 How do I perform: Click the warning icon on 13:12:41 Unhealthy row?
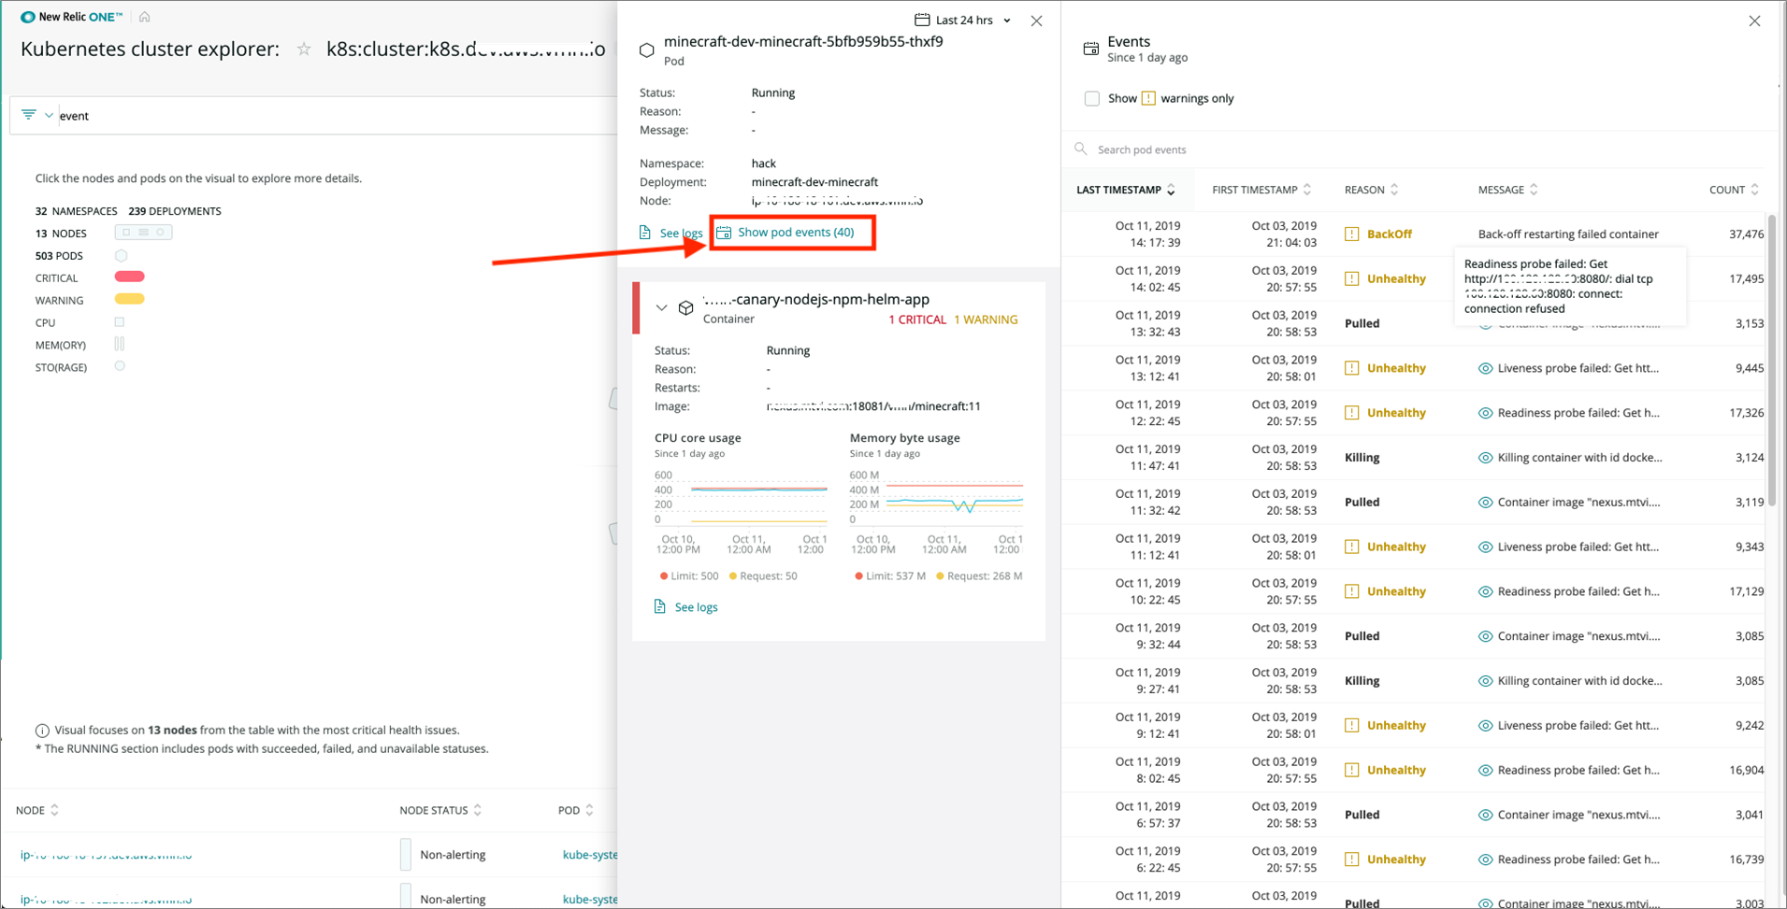(x=1352, y=368)
